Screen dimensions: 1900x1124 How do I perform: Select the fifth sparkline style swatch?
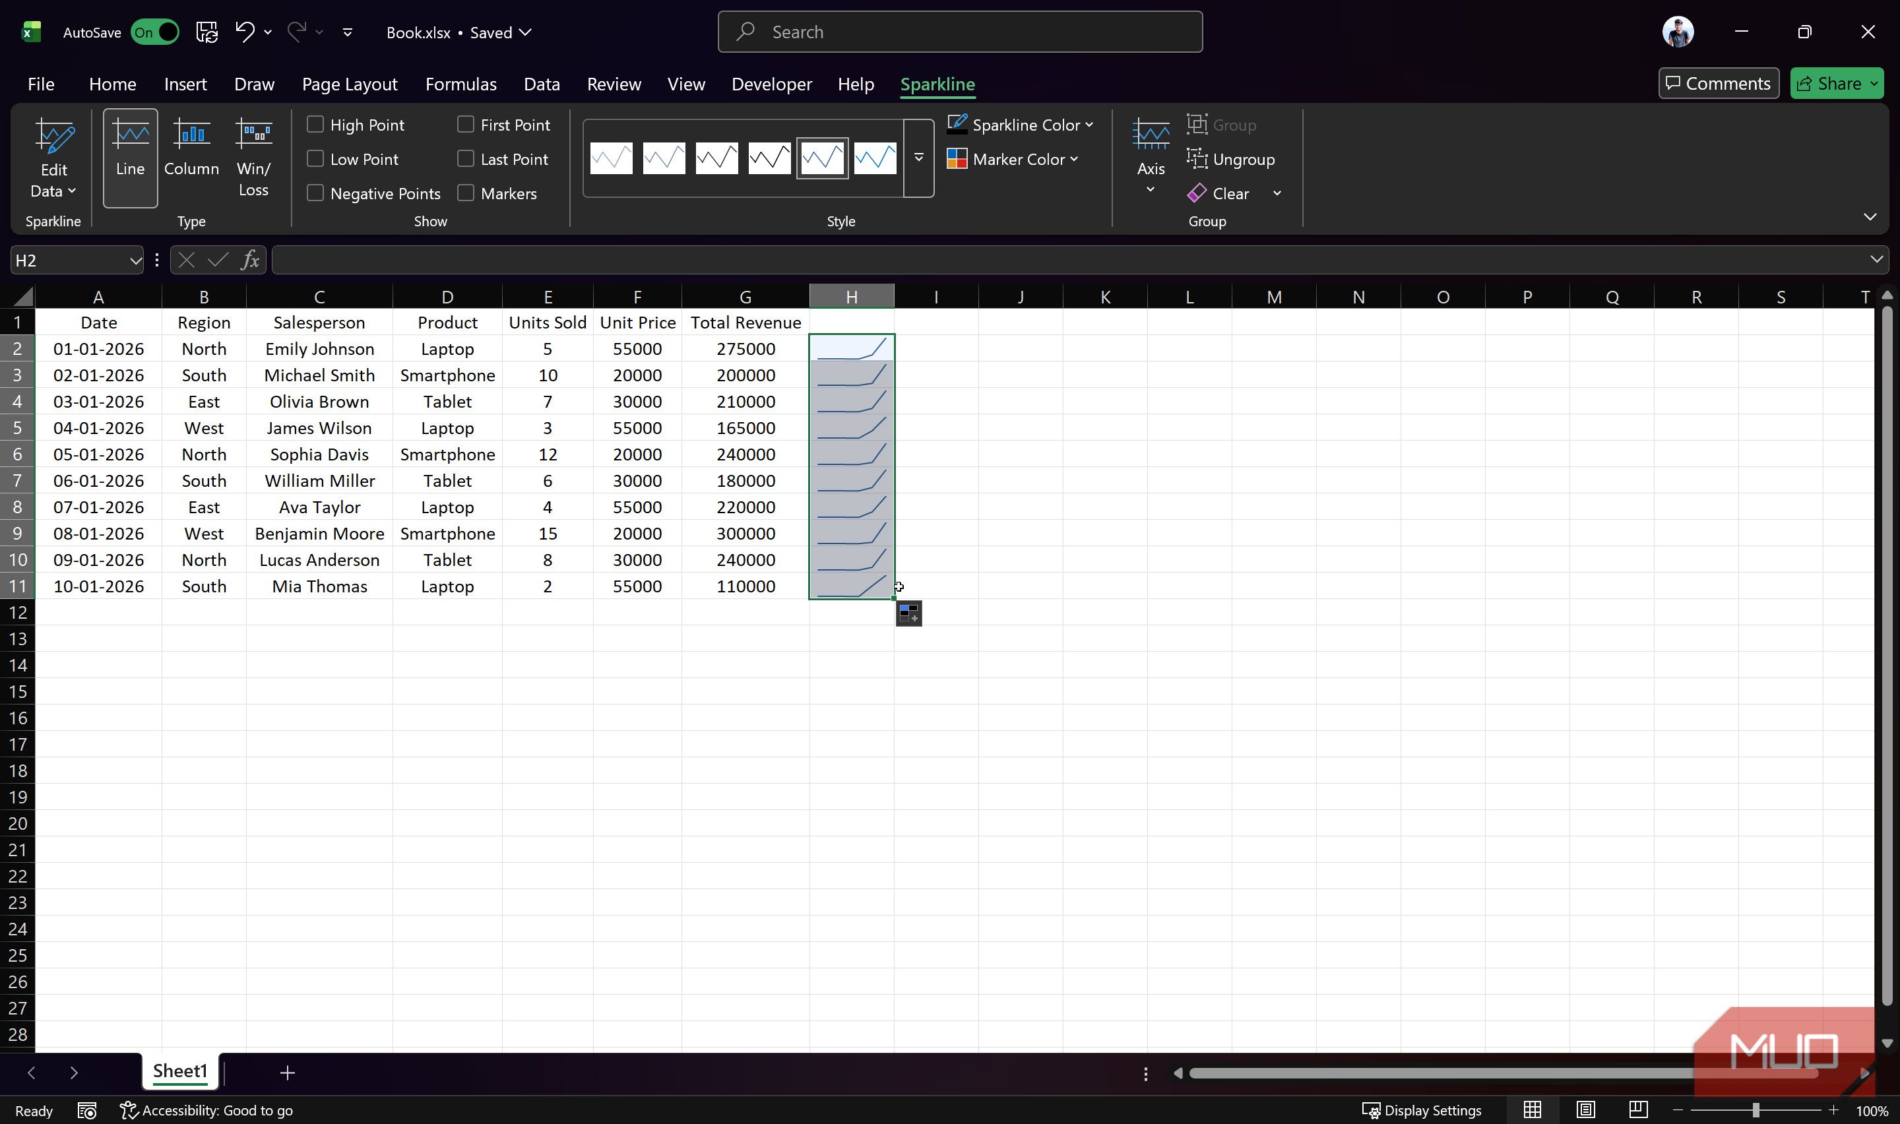[823, 158]
